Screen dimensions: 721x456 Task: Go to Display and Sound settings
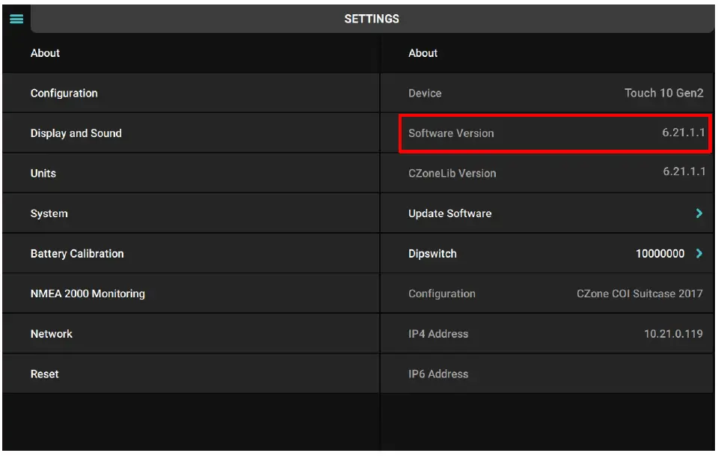coord(191,133)
